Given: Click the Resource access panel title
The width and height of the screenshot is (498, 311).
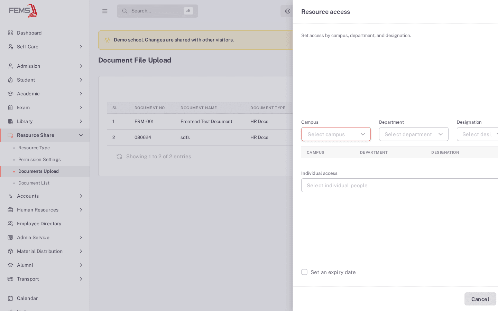Looking at the screenshot, I should click(x=325, y=12).
